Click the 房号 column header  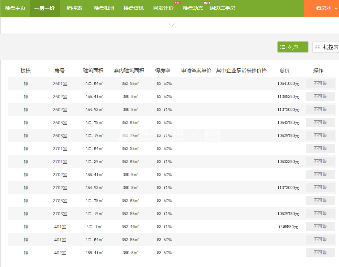[x=60, y=70]
